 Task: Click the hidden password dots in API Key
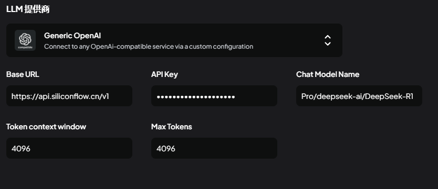click(x=196, y=97)
